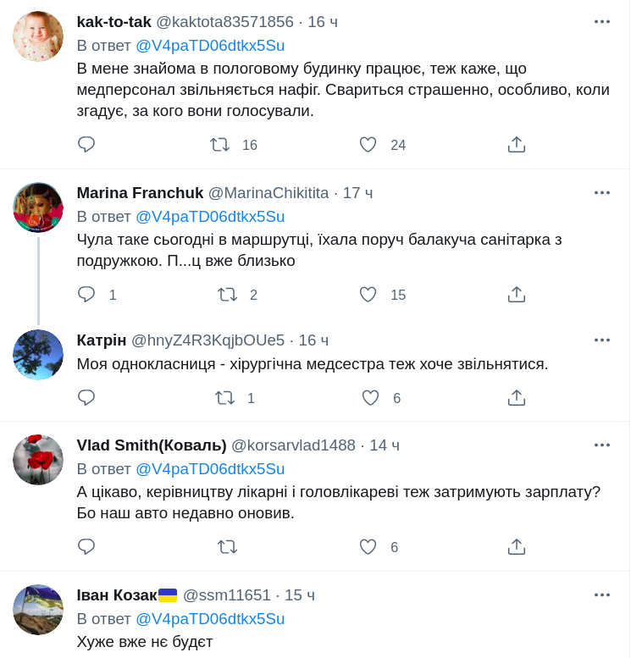Image resolution: width=631 pixels, height=658 pixels.
Task: Reply to Катрін's tweet
Action: (86, 398)
